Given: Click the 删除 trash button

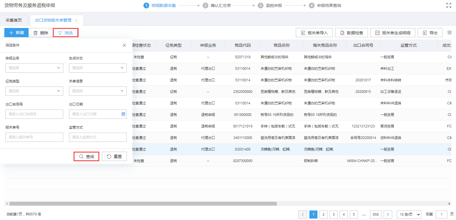Looking at the screenshot, I should pyautogui.click(x=41, y=33).
